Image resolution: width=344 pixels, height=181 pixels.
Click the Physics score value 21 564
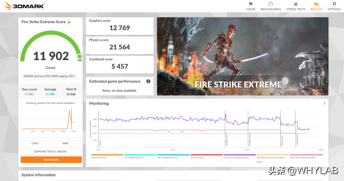click(119, 47)
